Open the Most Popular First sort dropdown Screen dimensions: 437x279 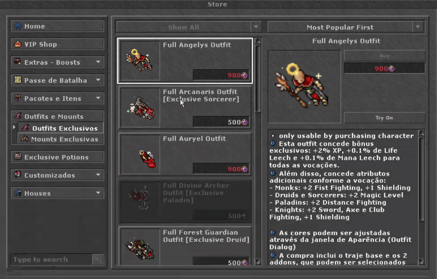pyautogui.click(x=346, y=27)
